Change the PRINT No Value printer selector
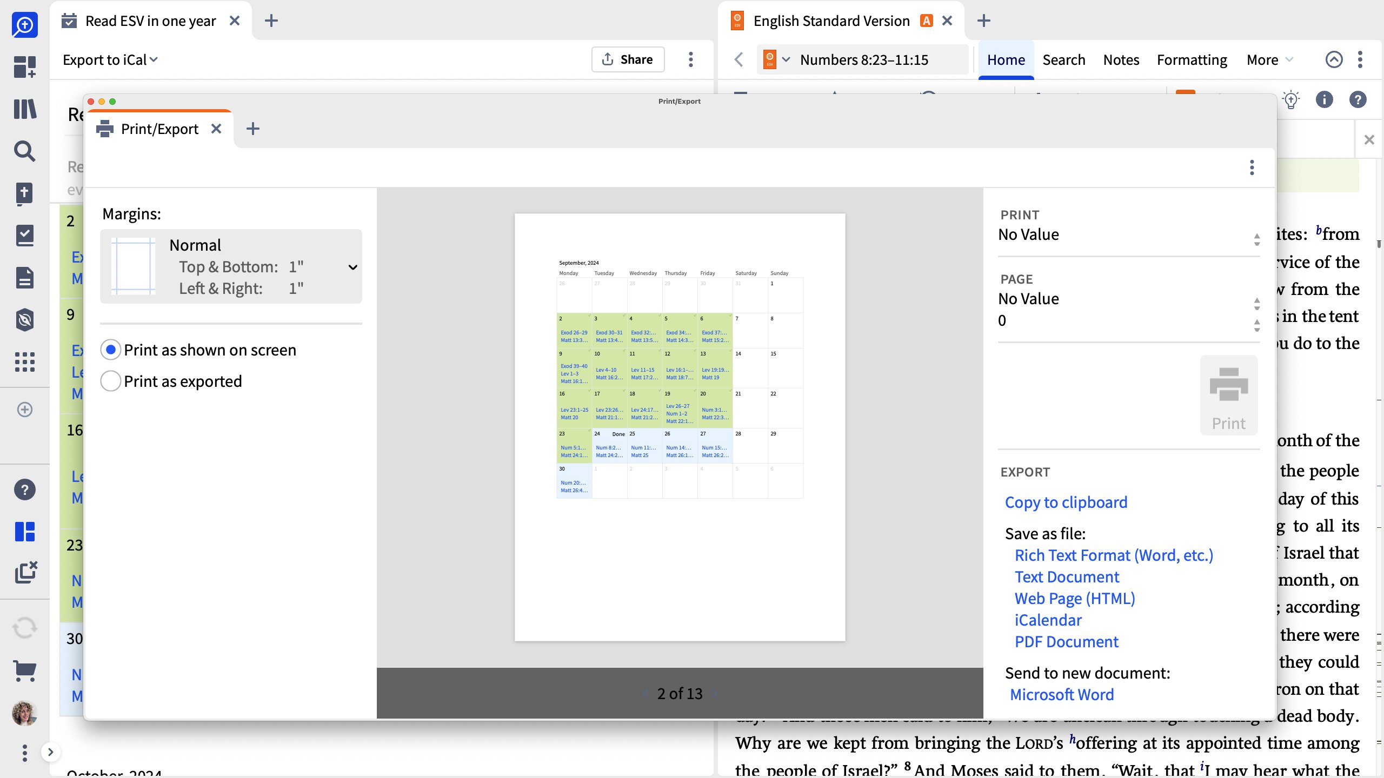This screenshot has height=778, width=1384. pos(1129,234)
